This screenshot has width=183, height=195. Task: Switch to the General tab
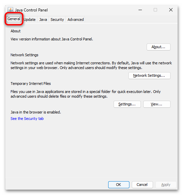[x=14, y=19]
